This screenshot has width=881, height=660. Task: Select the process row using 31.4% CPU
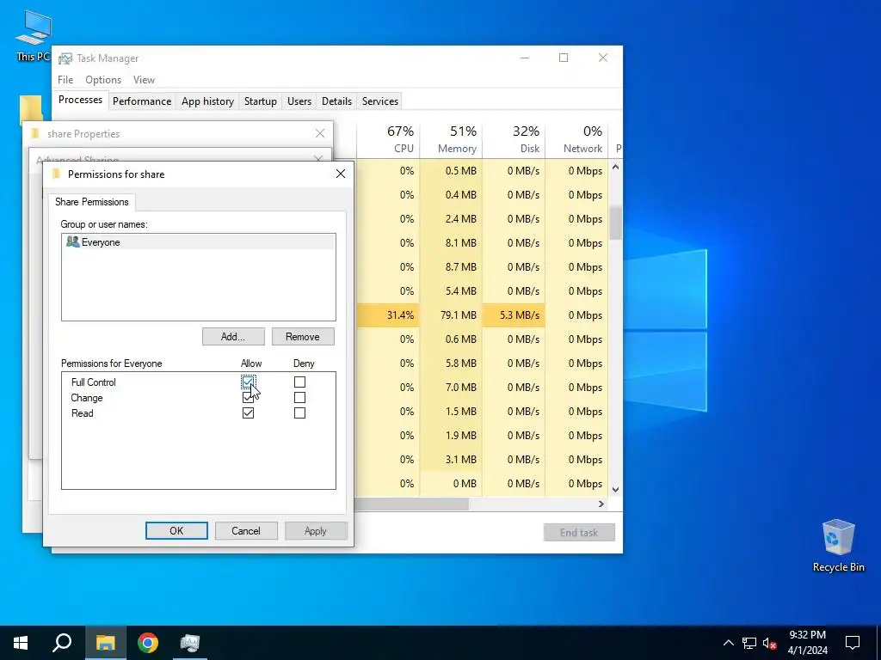point(482,315)
